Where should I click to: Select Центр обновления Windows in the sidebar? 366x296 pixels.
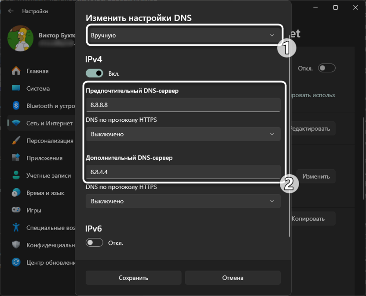tap(17, 263)
